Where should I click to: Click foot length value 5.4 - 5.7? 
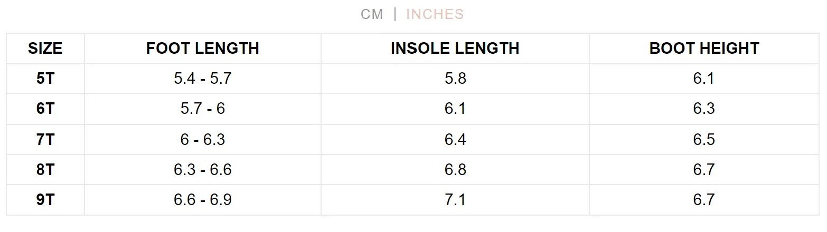pos(203,79)
